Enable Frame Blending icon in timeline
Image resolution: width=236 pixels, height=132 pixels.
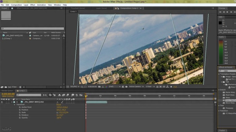(64, 95)
